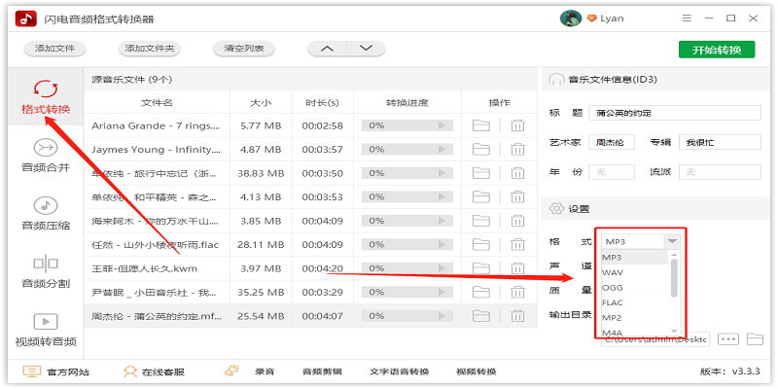Start conversion with 开始转换 button

pos(717,50)
